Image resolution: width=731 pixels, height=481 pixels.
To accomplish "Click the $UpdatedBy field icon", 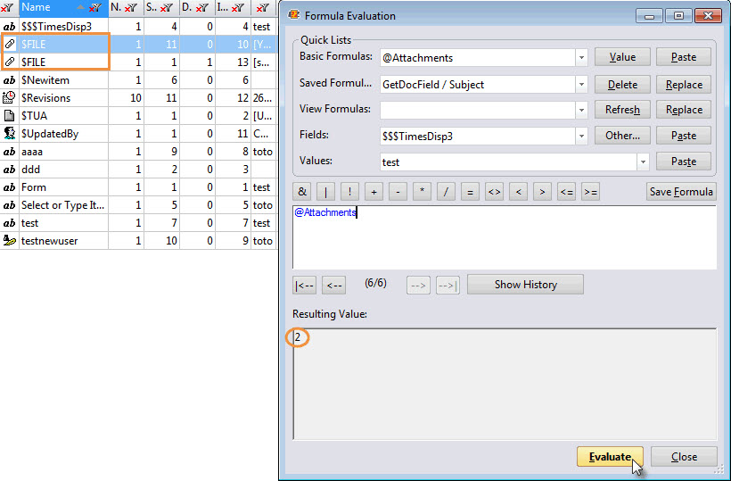I will tap(10, 134).
